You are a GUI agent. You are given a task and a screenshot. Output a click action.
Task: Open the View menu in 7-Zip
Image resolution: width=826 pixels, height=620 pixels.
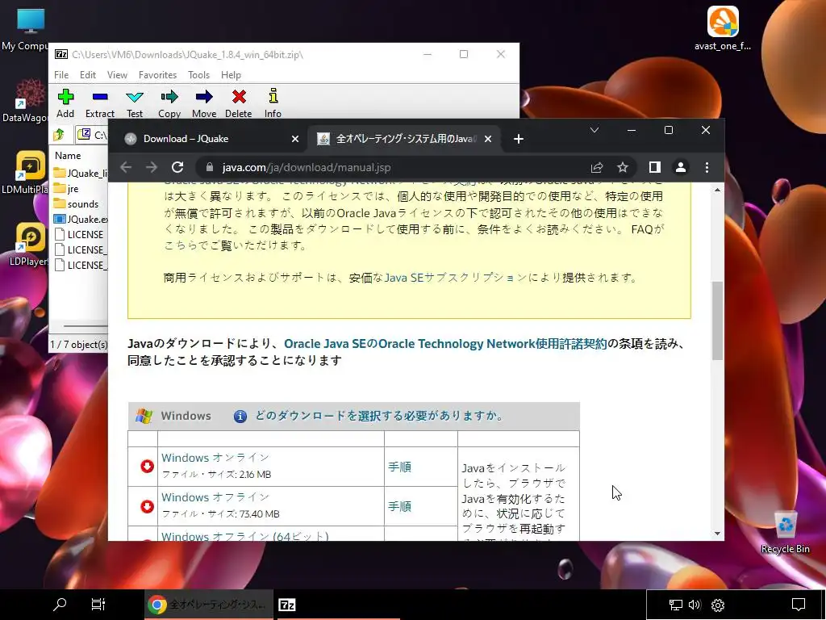pos(117,75)
